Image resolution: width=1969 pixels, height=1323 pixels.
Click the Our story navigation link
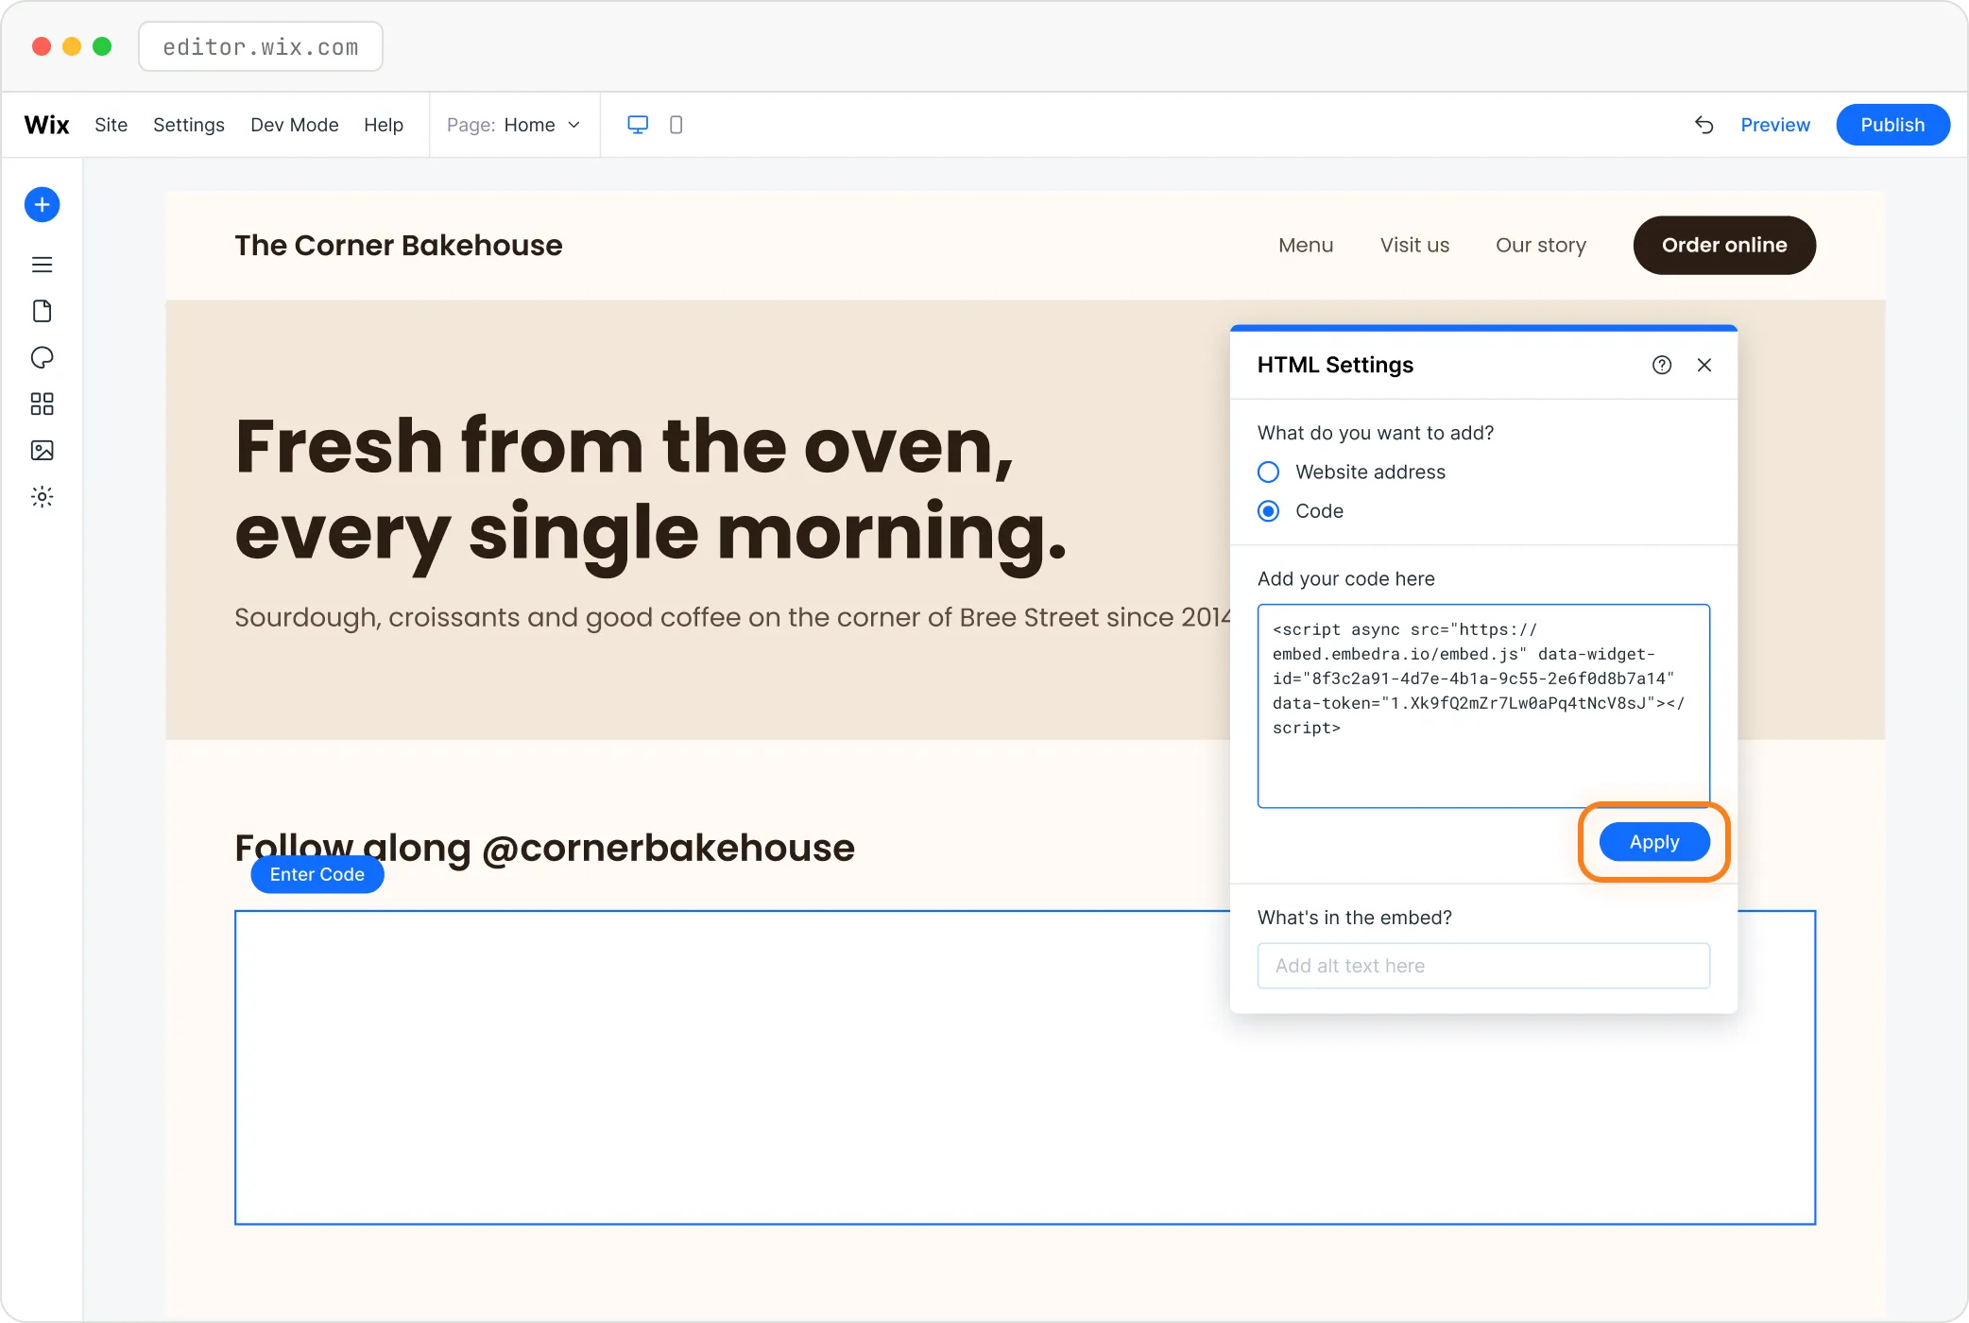point(1541,246)
